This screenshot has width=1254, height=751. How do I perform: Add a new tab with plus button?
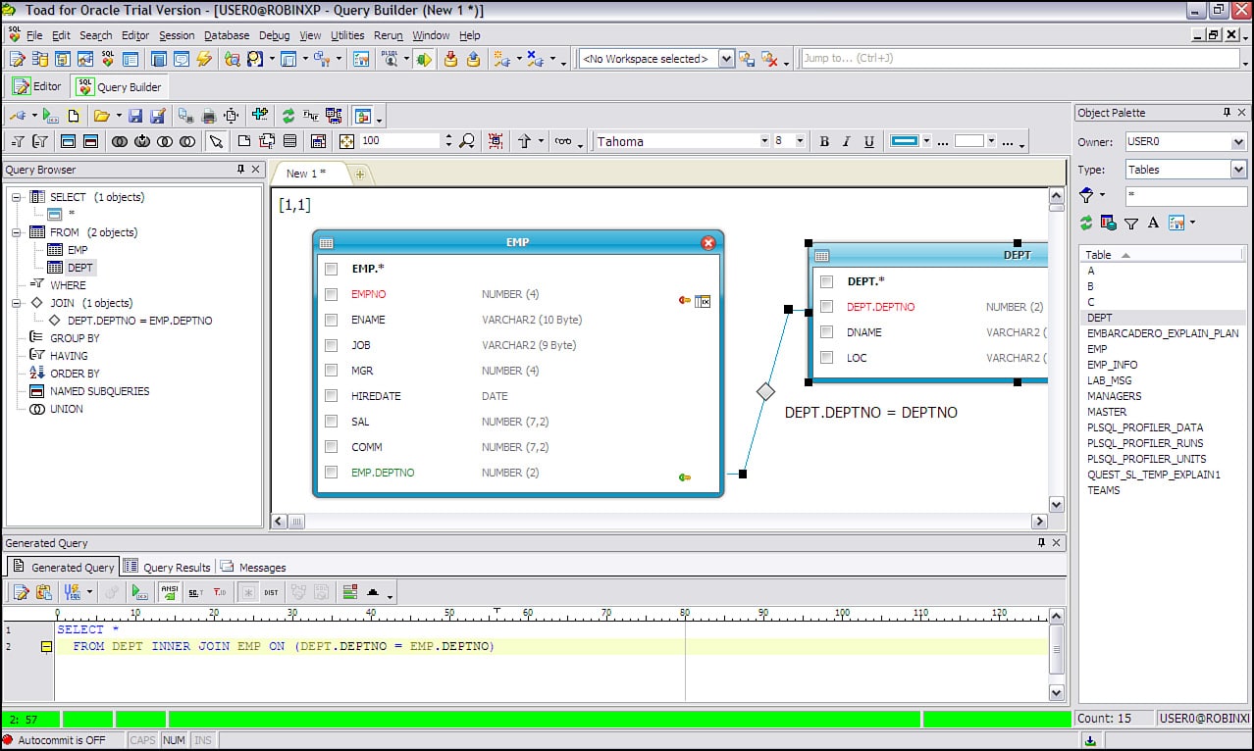pos(360,175)
